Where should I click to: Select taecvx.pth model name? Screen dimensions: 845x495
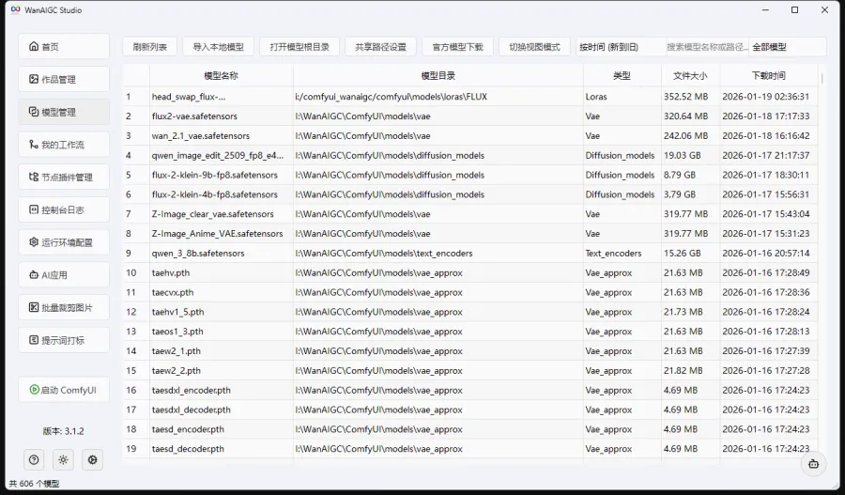click(x=173, y=292)
